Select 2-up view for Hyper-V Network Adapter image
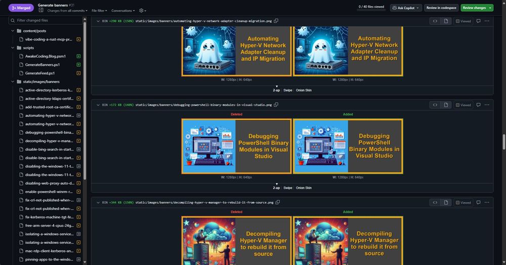Screen dimensions: 506x265 [x=276, y=90]
